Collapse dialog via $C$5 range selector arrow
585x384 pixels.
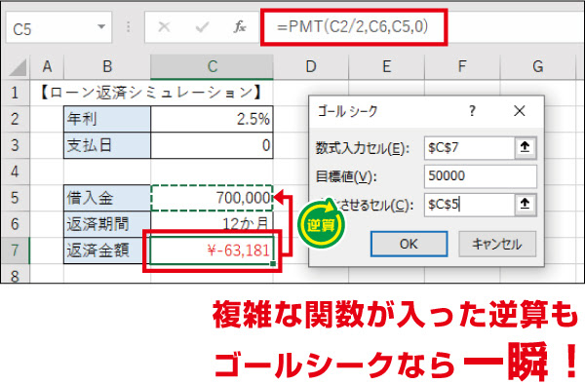point(526,205)
